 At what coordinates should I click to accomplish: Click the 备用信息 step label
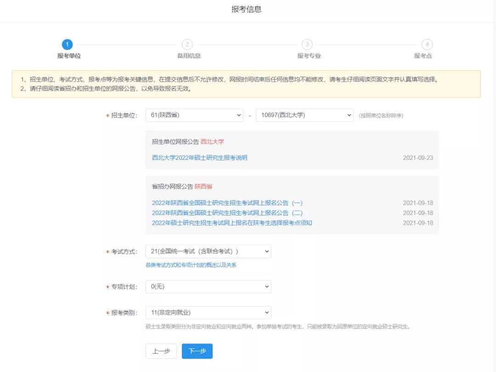pos(189,56)
